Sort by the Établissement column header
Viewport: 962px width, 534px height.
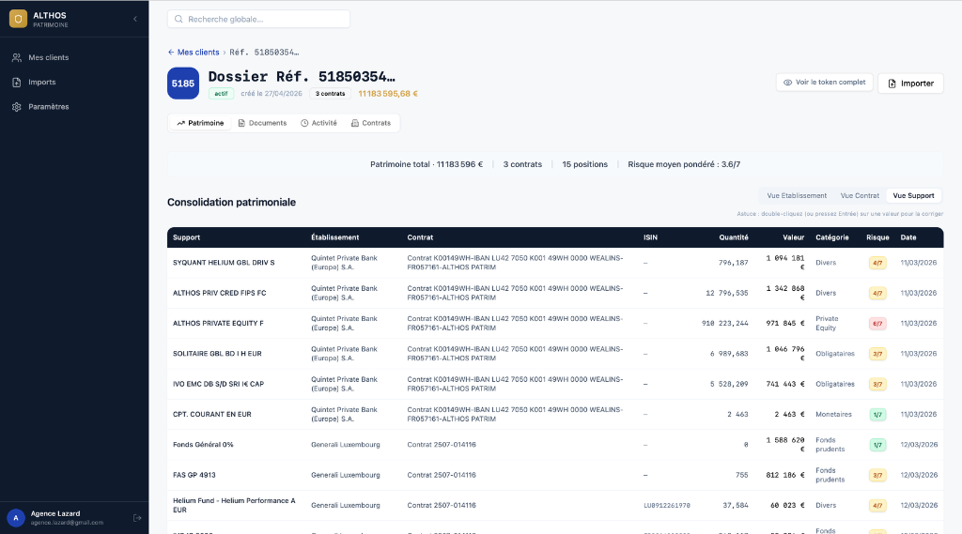pos(335,237)
